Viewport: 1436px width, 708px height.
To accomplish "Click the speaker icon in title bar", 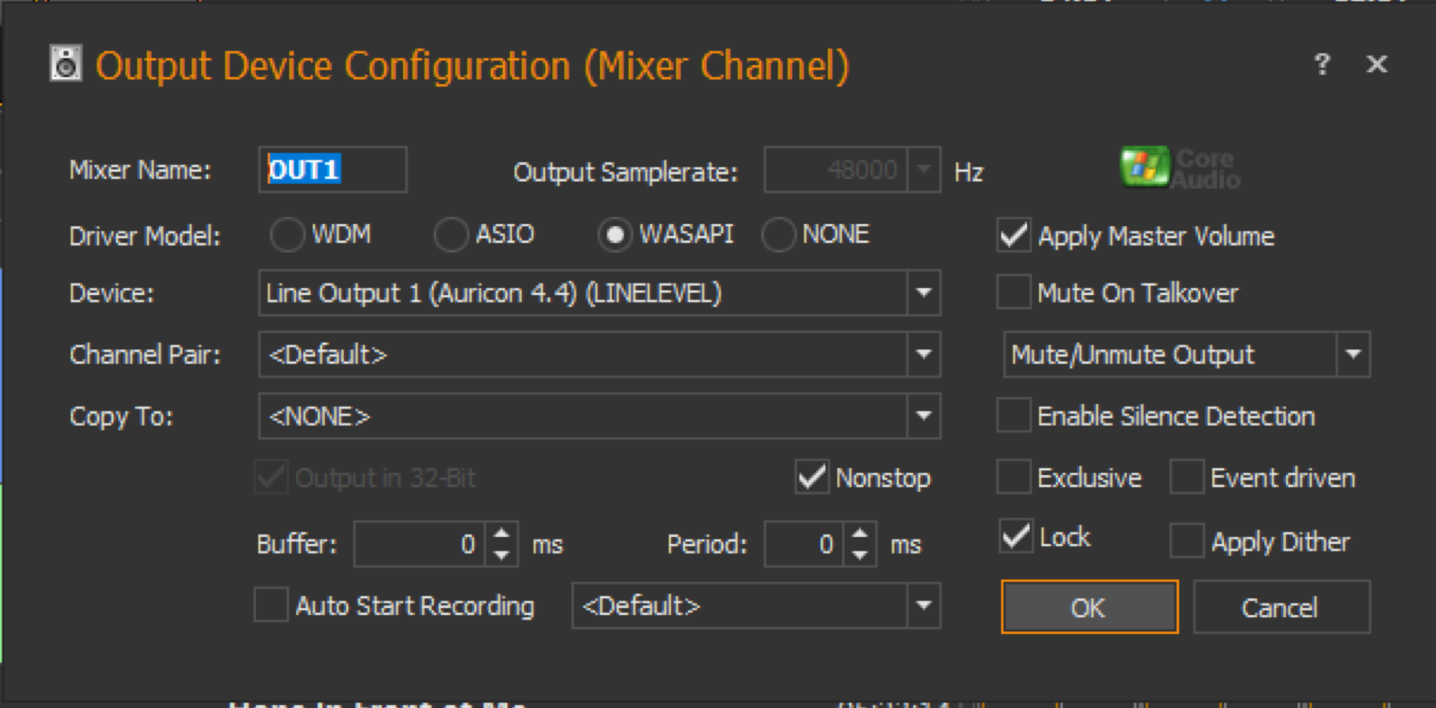I will 66,64.
